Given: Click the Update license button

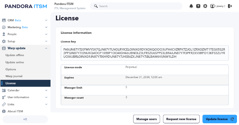Looking at the screenshot, I should pos(220,119).
